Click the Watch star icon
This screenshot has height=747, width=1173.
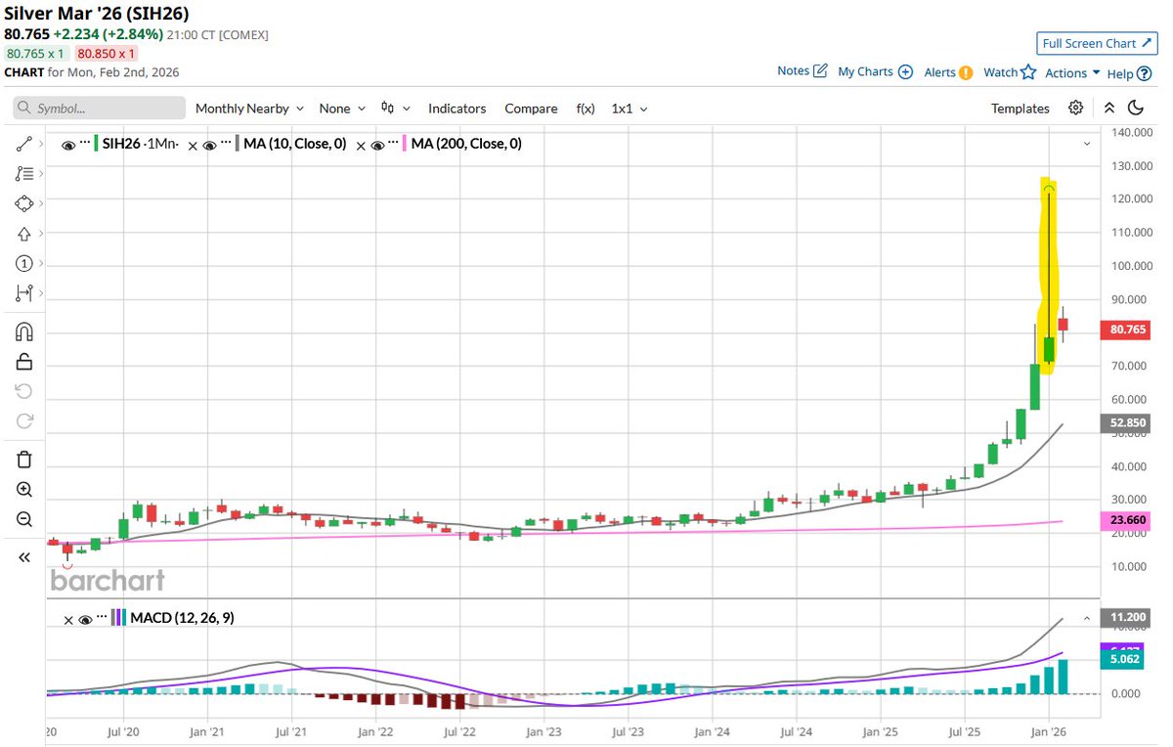1028,71
